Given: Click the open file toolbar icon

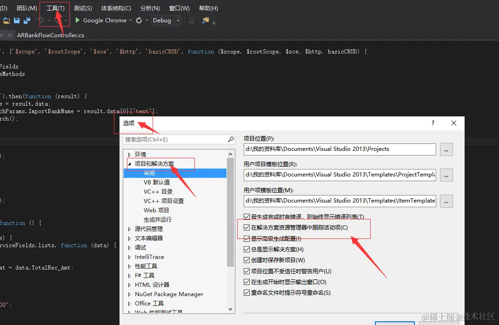Looking at the screenshot, I should point(6,20).
